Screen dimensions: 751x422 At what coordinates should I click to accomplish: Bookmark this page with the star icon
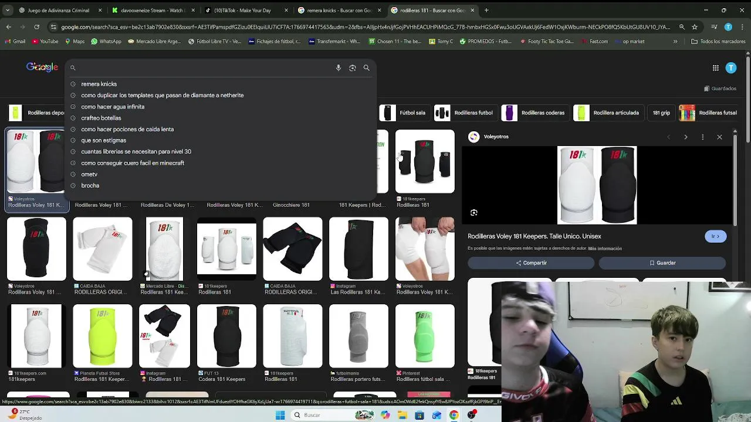[695, 27]
